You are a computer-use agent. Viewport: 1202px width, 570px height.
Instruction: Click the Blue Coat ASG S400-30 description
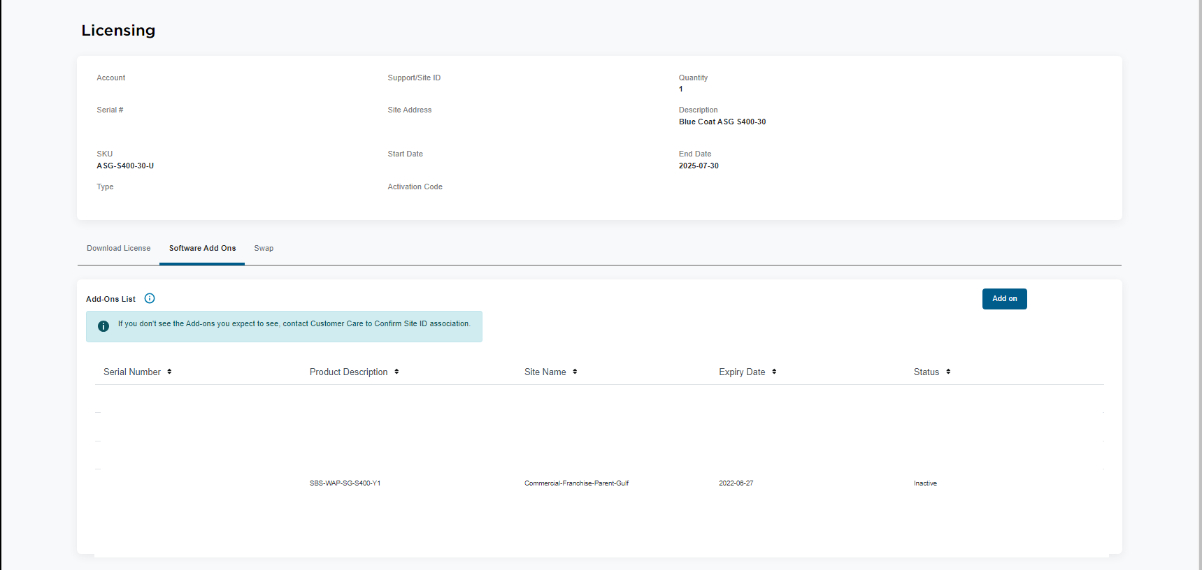click(722, 122)
